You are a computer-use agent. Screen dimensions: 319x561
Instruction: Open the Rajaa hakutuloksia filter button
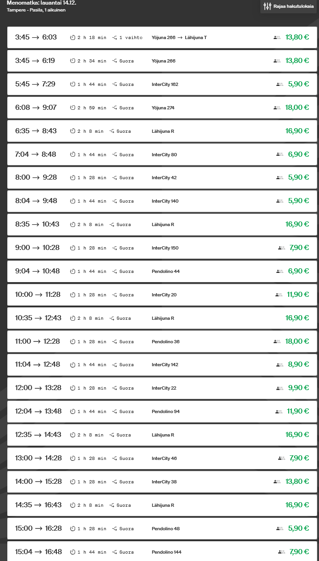(289, 6)
